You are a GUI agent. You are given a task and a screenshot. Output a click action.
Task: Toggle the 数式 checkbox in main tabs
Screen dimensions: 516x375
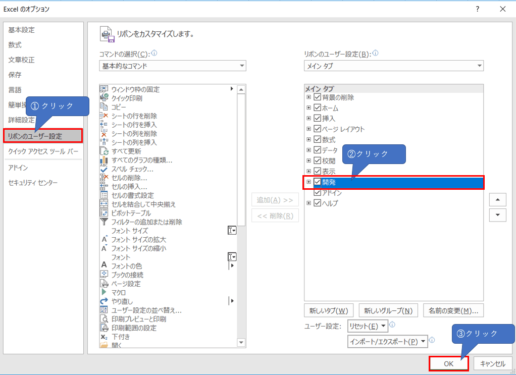(317, 139)
